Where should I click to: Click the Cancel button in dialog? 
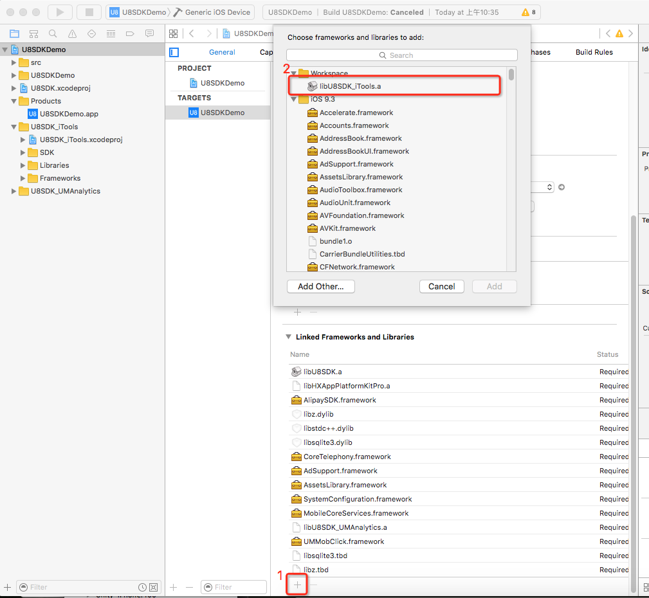click(x=442, y=286)
